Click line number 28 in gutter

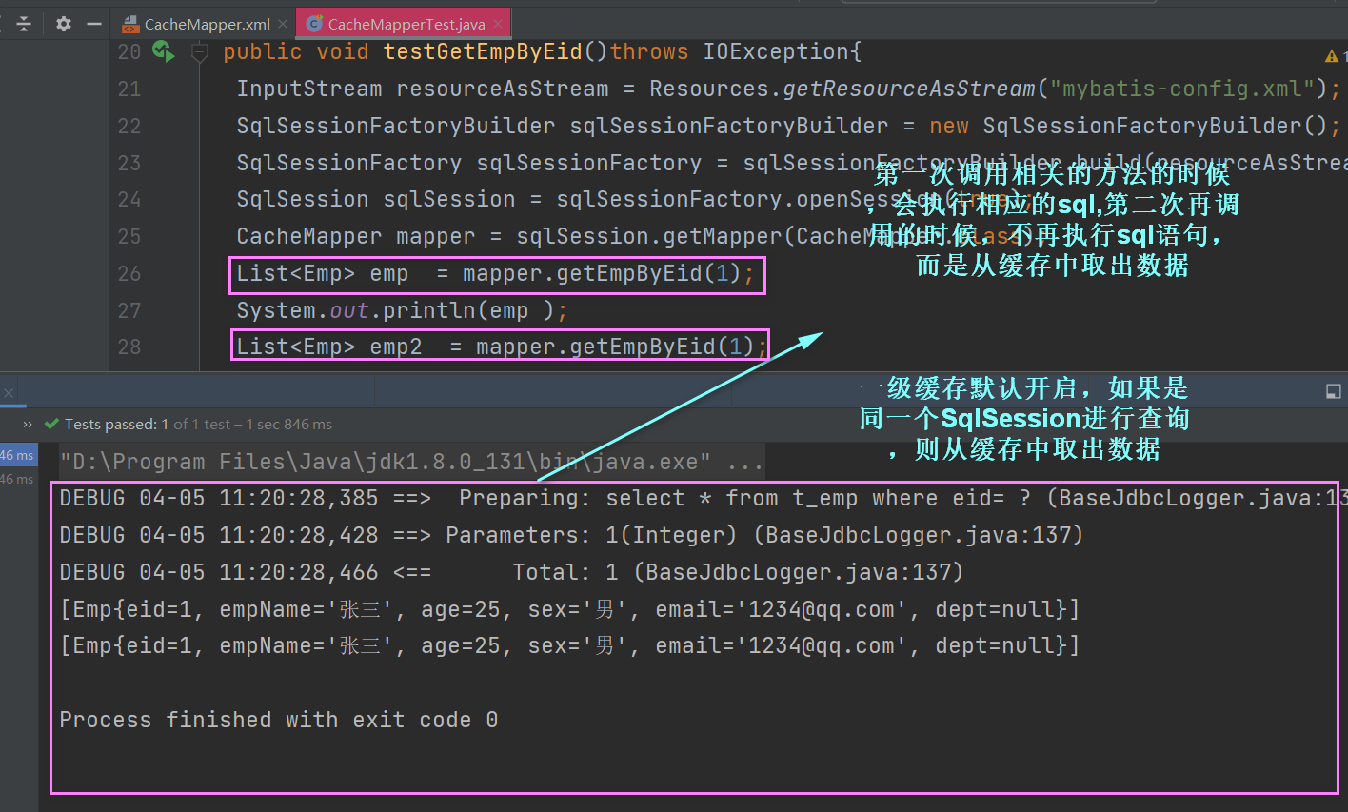click(x=129, y=347)
